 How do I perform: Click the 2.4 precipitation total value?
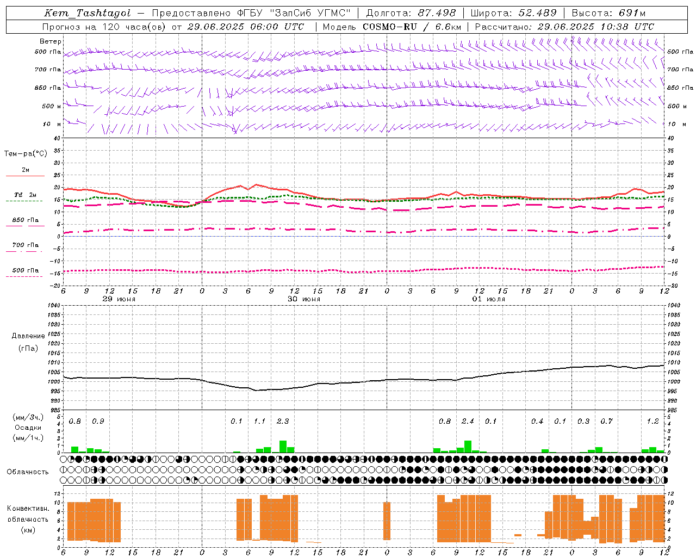(x=468, y=422)
